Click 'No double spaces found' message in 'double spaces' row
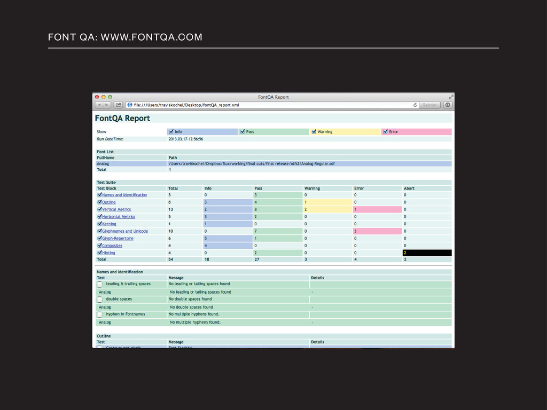547x410 pixels. pos(190,299)
